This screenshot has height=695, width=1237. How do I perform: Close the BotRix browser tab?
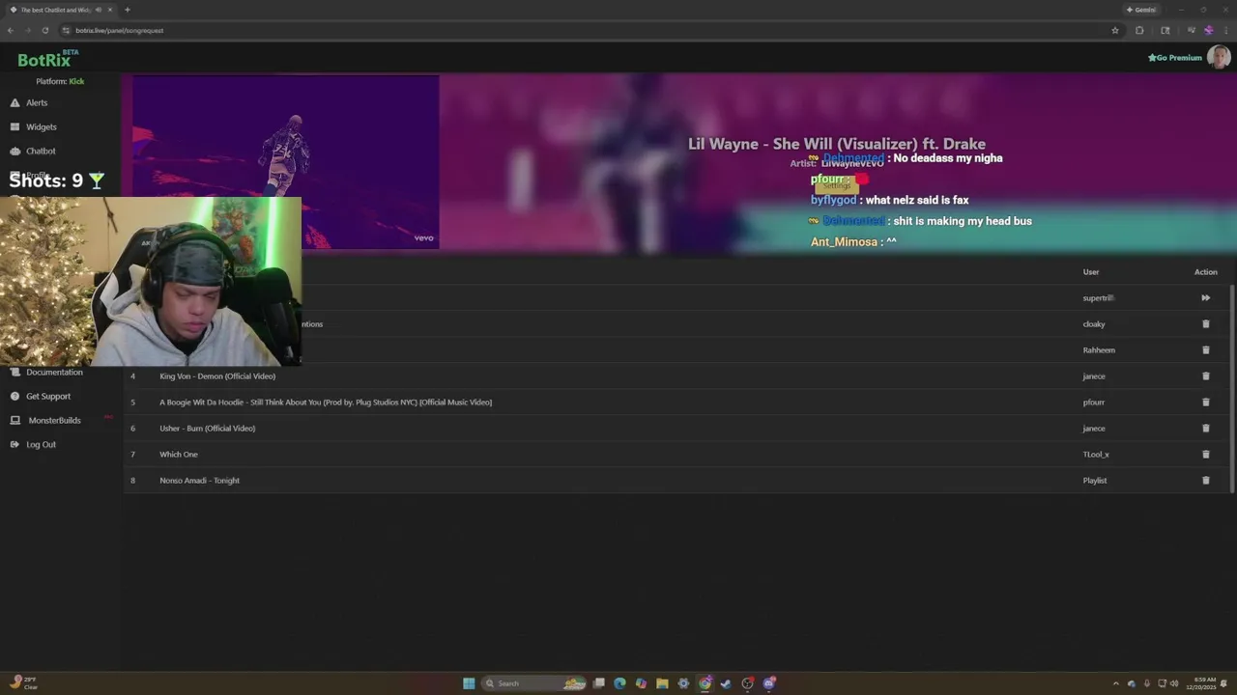[110, 10]
